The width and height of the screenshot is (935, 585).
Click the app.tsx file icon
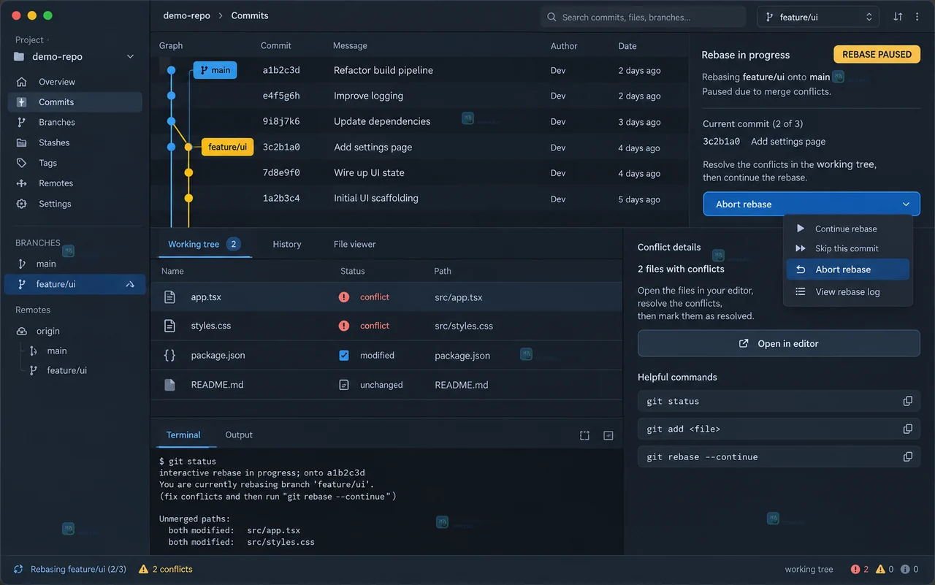point(169,297)
